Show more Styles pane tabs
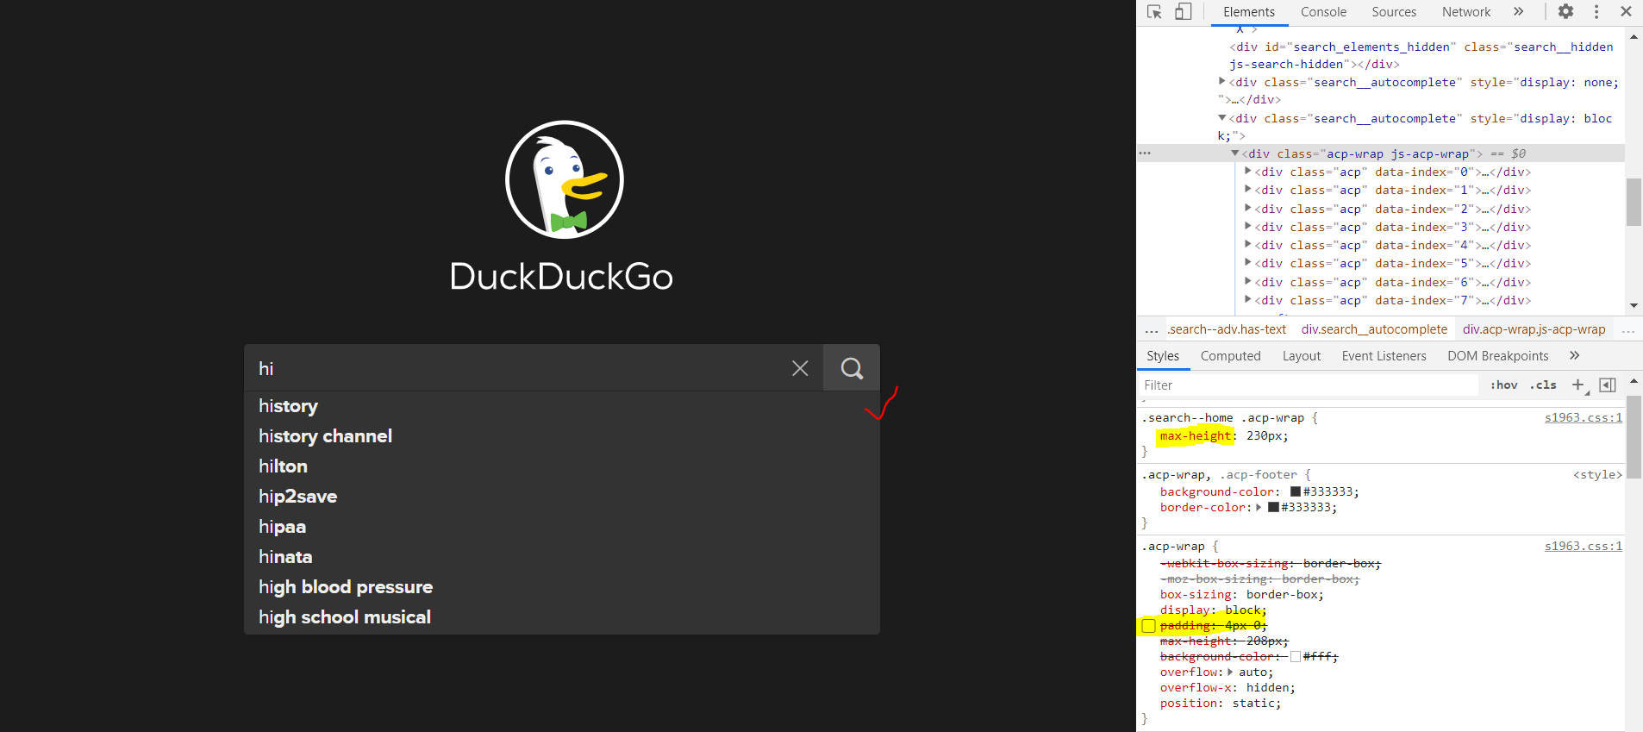1643x732 pixels. click(x=1574, y=356)
